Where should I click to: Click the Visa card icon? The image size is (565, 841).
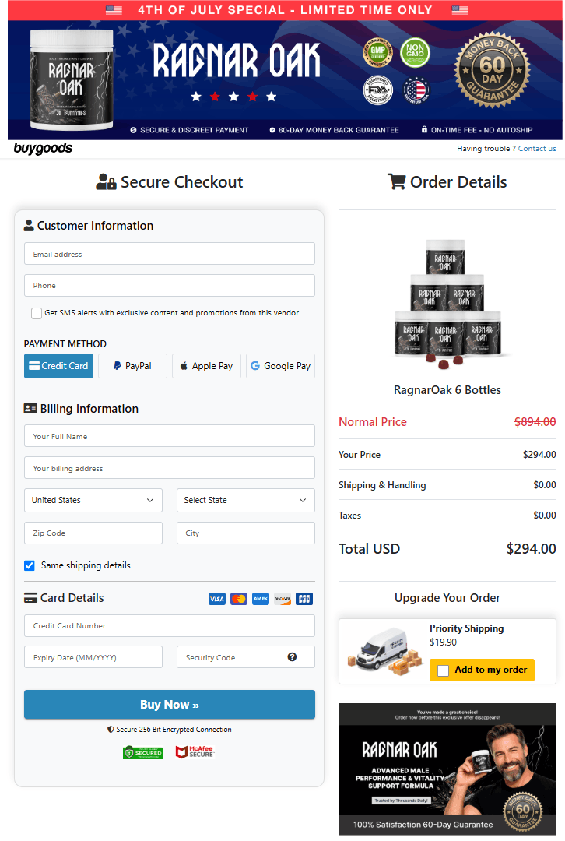217,599
